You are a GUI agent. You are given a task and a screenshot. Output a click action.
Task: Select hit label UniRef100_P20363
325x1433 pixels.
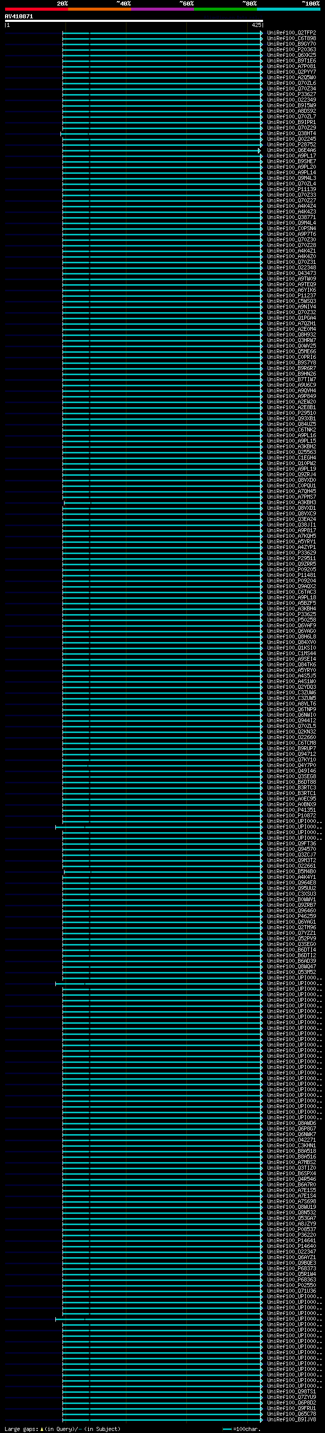(x=291, y=49)
